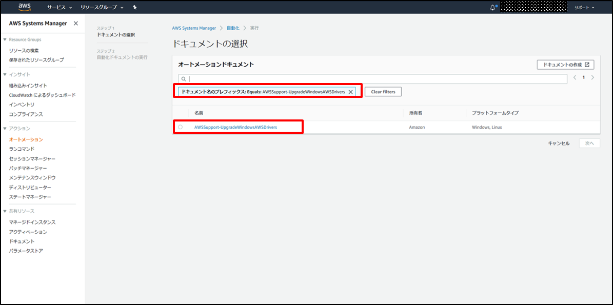Open パラメータストア in the sidebar

click(26, 251)
